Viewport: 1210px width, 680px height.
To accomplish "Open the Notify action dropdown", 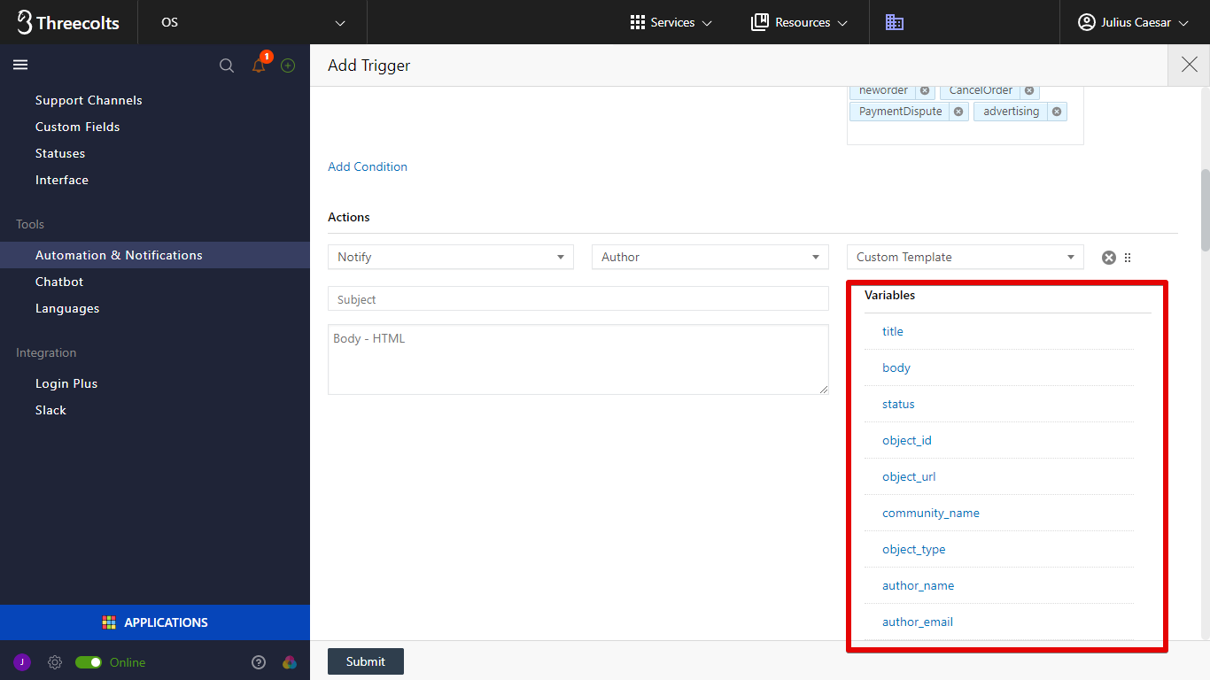I will [451, 257].
